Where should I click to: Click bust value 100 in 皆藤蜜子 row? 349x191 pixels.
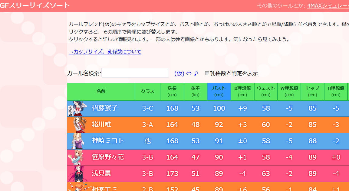click(x=219, y=108)
